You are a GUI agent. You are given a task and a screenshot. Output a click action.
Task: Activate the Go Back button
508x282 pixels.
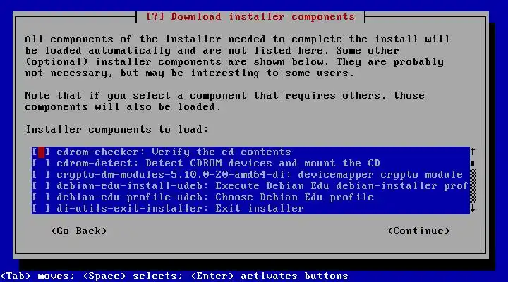[79, 231]
